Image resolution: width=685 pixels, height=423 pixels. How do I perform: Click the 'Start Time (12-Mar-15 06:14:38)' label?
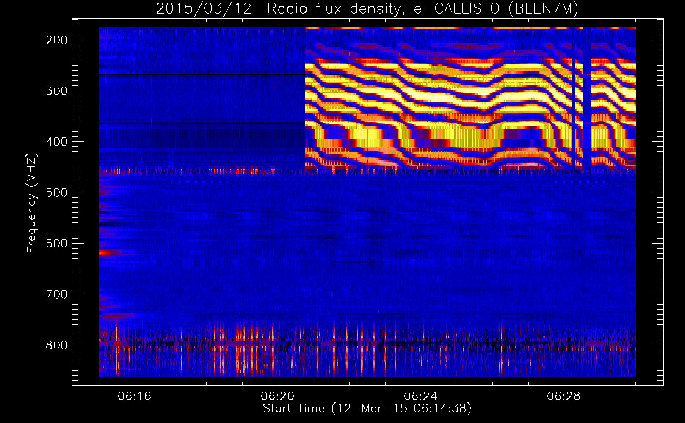pos(367,409)
